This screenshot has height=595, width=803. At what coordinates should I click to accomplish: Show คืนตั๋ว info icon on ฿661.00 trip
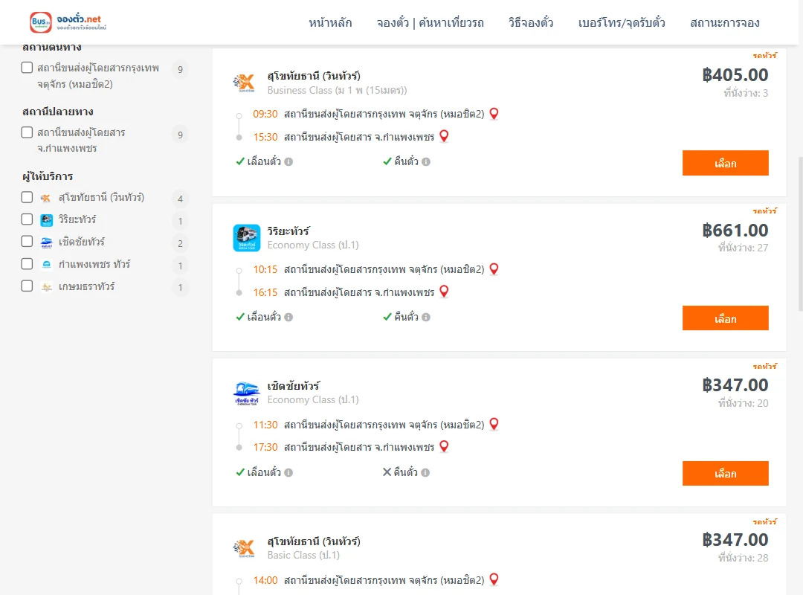pyautogui.click(x=426, y=318)
